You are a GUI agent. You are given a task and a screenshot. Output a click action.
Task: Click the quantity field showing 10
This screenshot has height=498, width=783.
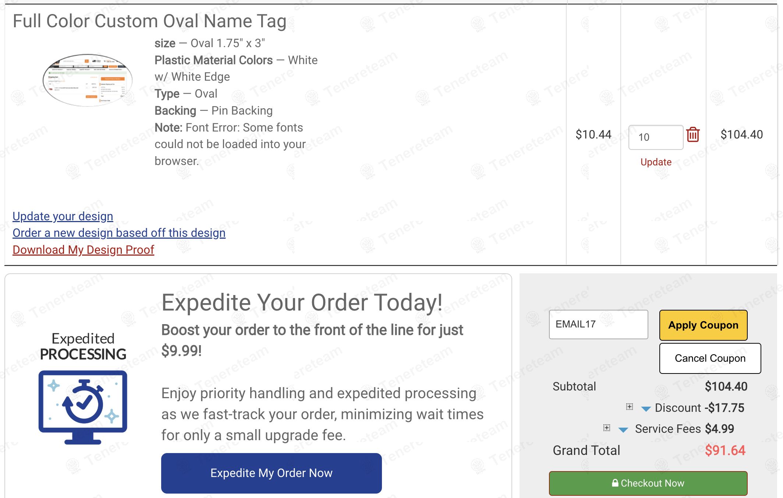655,137
